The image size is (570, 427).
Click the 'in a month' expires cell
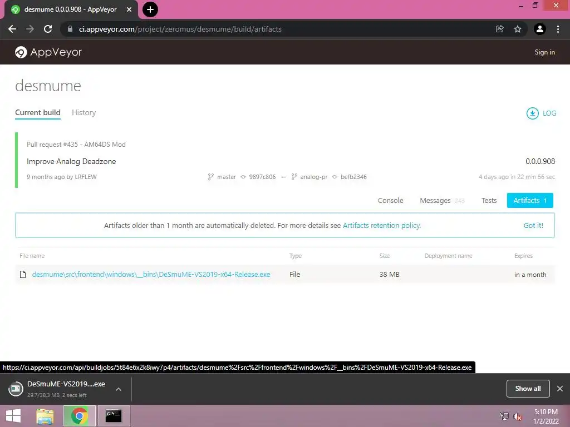click(530, 275)
